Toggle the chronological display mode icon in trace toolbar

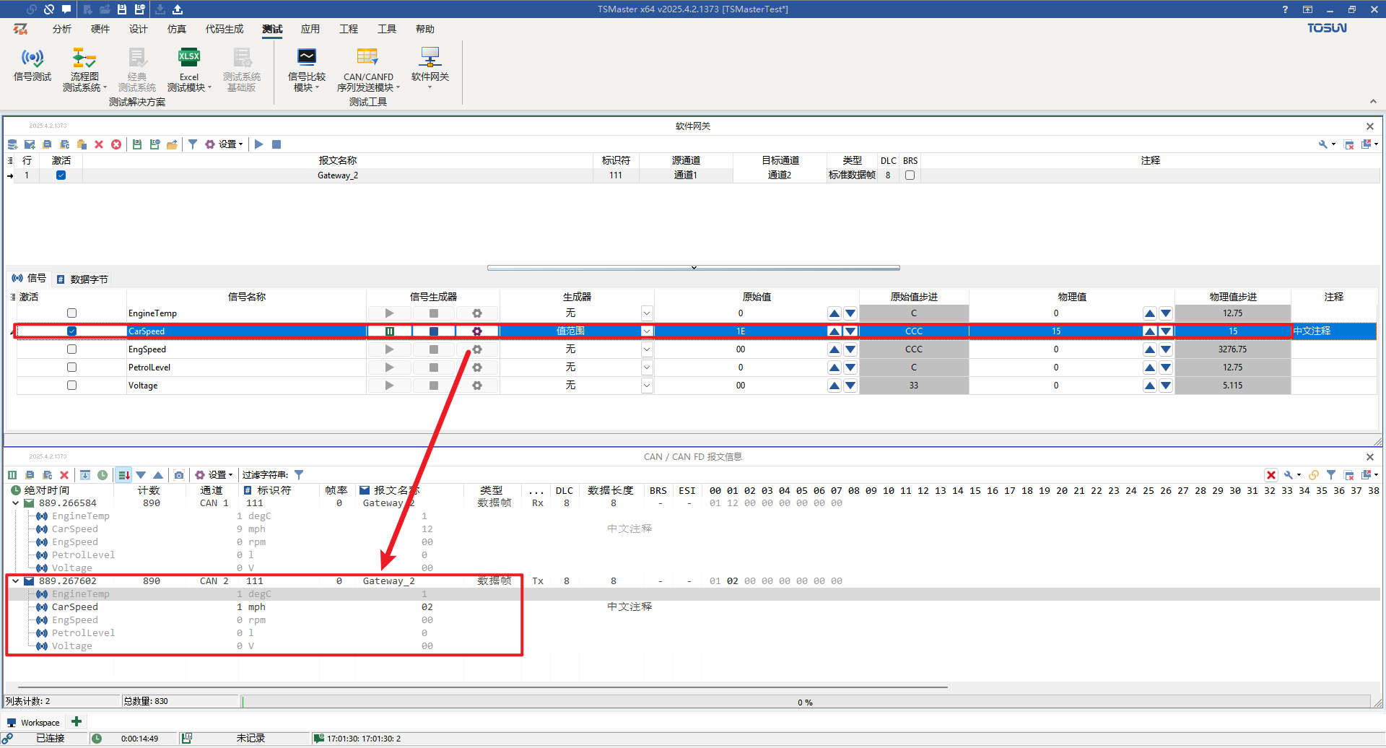(123, 475)
